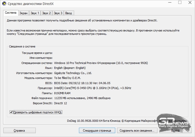
Task: Go to the Ввод tab
Action: (69, 13)
